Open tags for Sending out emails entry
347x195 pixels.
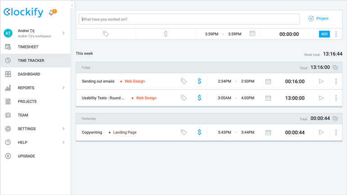coord(183,81)
